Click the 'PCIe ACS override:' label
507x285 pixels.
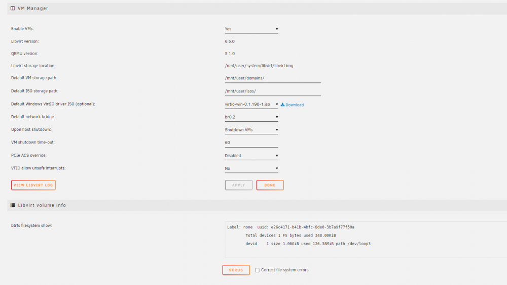[29, 155]
